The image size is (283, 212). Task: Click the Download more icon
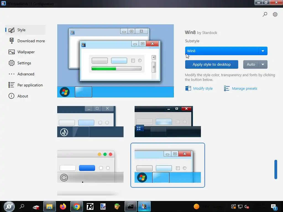click(12, 41)
